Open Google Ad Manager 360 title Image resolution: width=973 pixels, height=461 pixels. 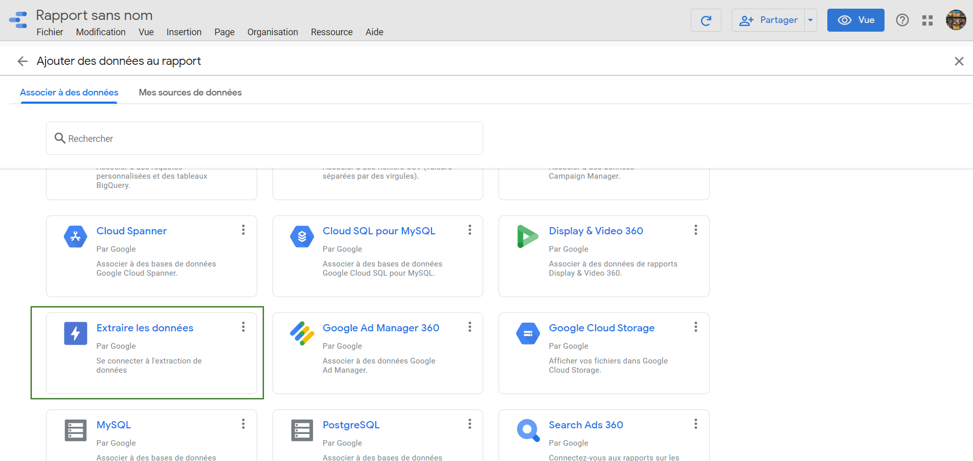[381, 328]
